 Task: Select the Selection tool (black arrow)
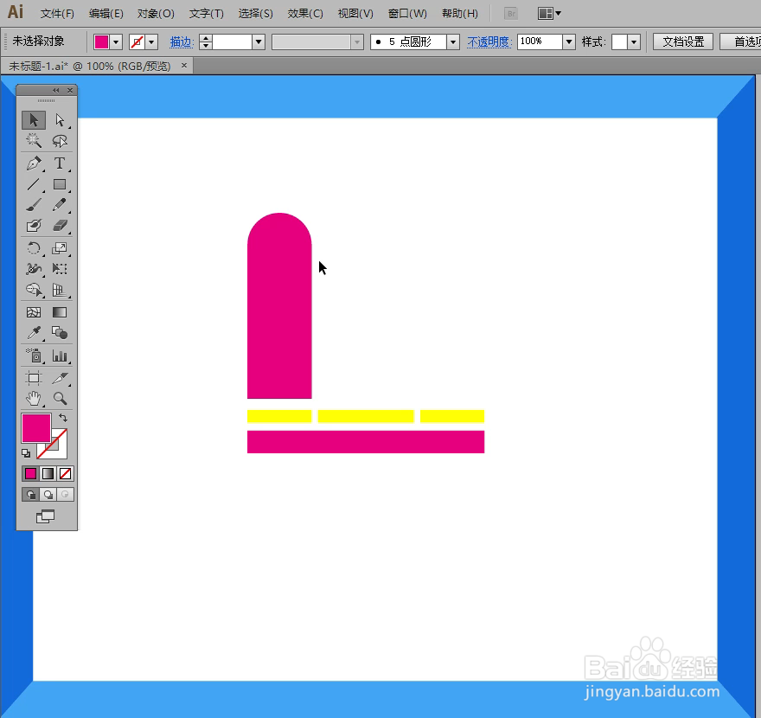click(x=34, y=120)
